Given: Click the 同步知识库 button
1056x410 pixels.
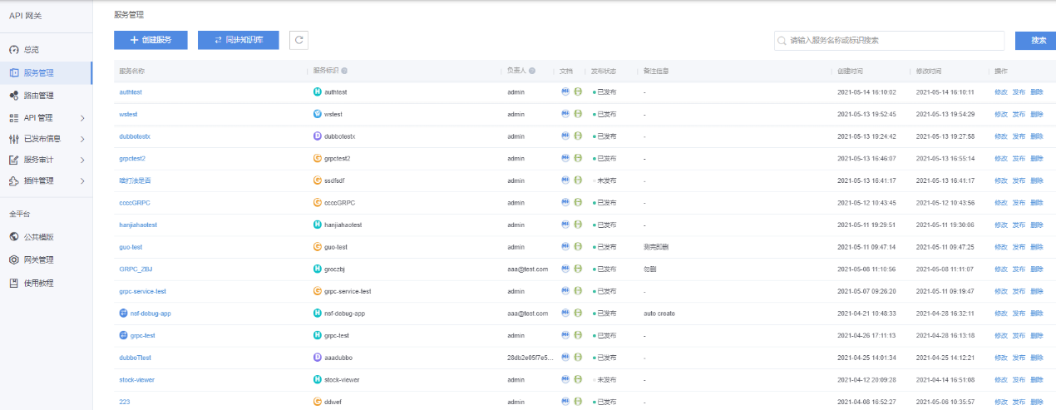Looking at the screenshot, I should tap(238, 40).
